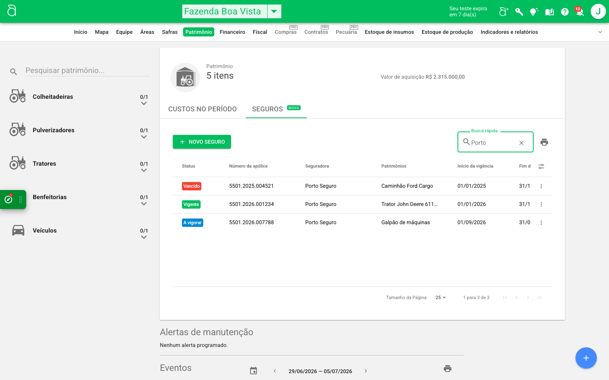This screenshot has height=380, width=609.
Task: Open actions menu for policy 5501.2025.004521
Action: pos(541,186)
